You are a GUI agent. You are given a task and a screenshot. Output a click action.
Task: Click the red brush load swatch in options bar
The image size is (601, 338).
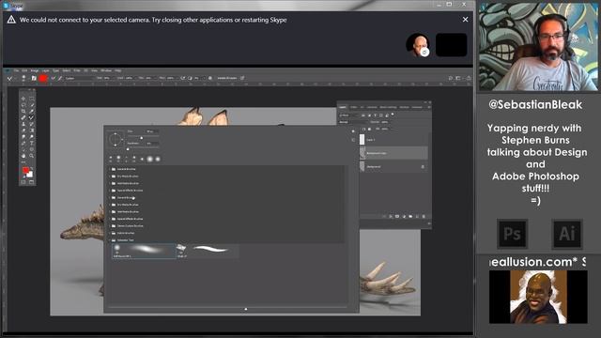(x=43, y=78)
